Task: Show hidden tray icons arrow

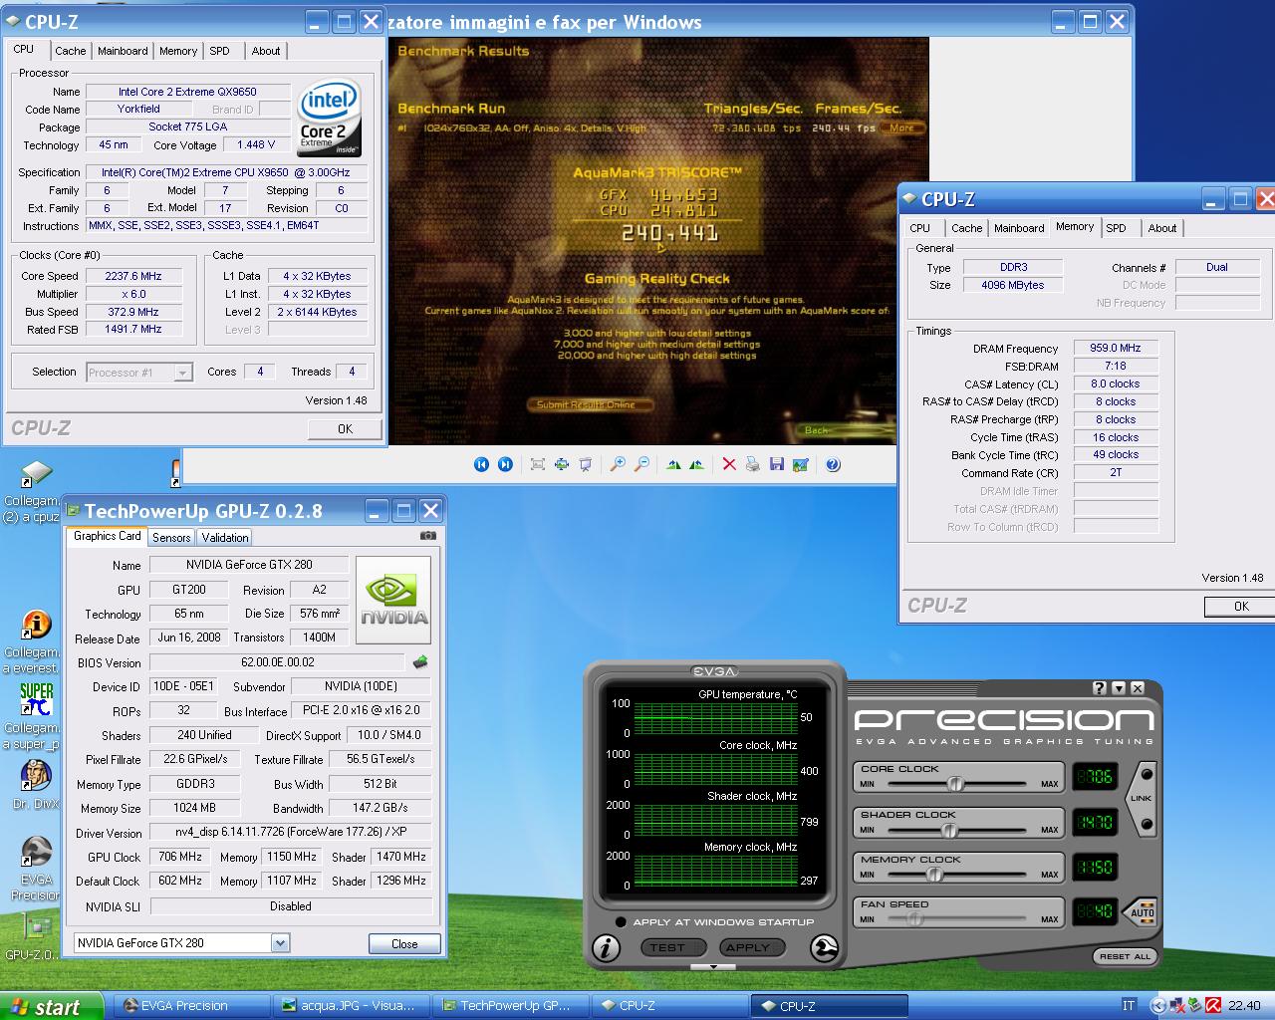Action: (x=1157, y=1005)
